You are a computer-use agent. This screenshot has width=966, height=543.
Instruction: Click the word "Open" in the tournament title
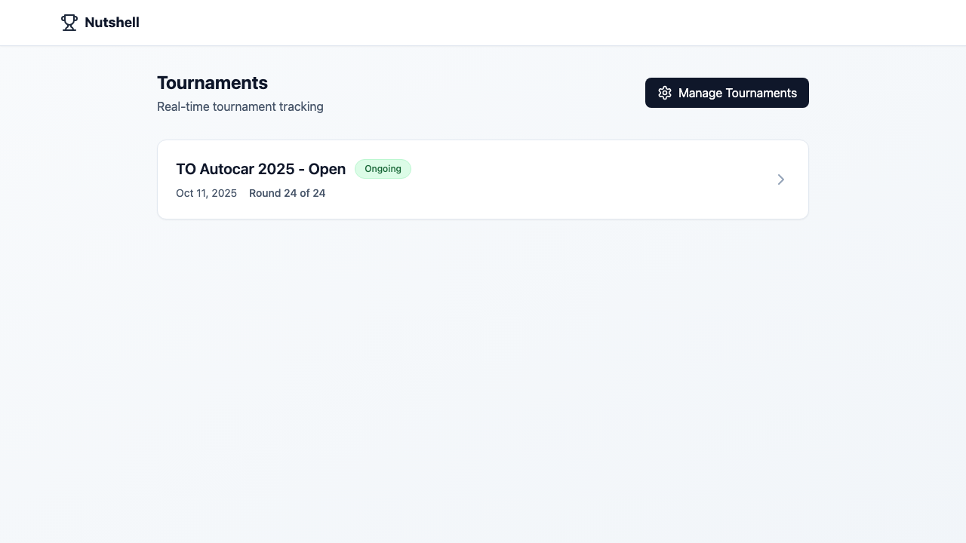[x=327, y=169]
